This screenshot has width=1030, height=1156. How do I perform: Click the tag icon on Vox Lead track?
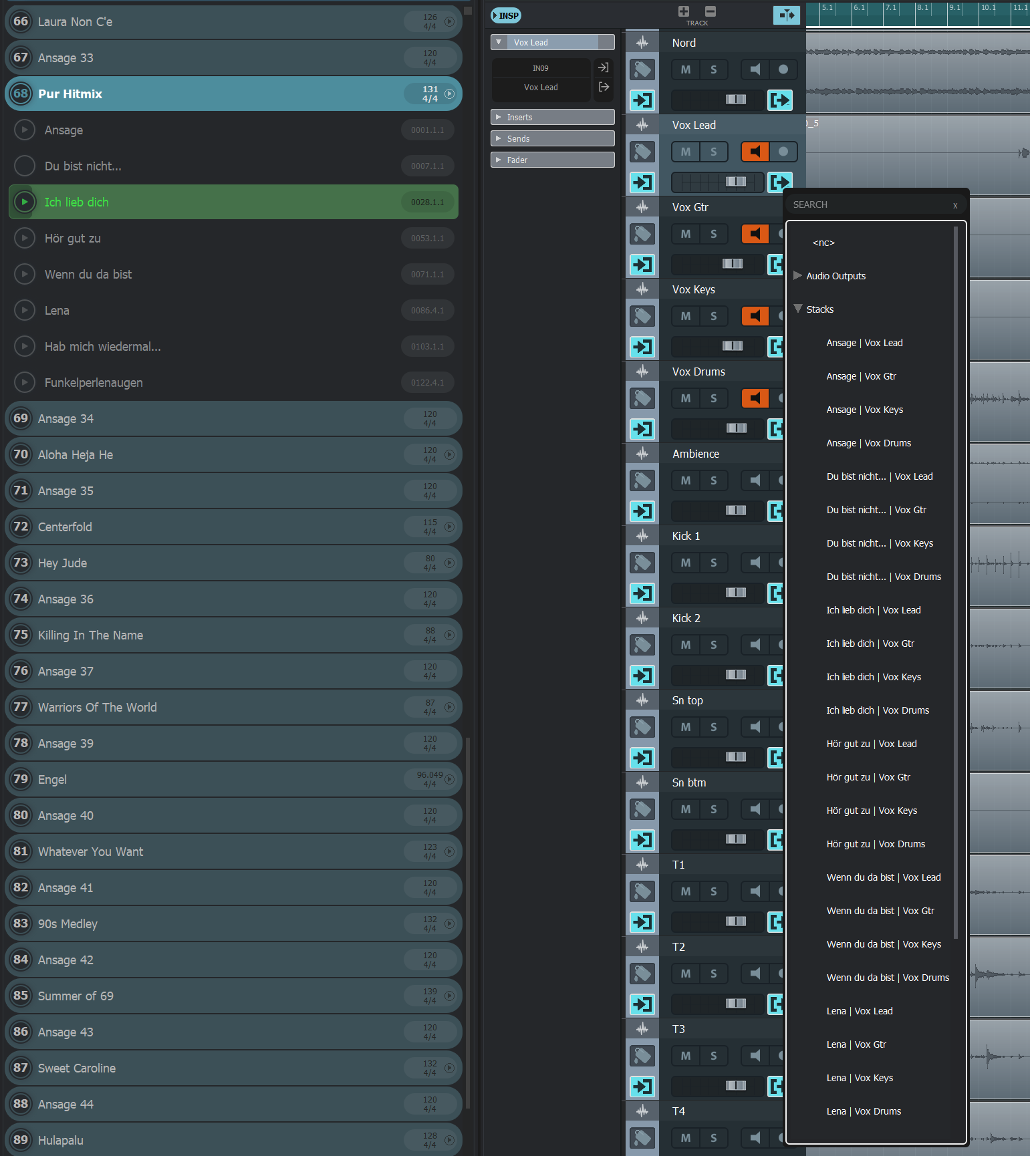click(642, 152)
